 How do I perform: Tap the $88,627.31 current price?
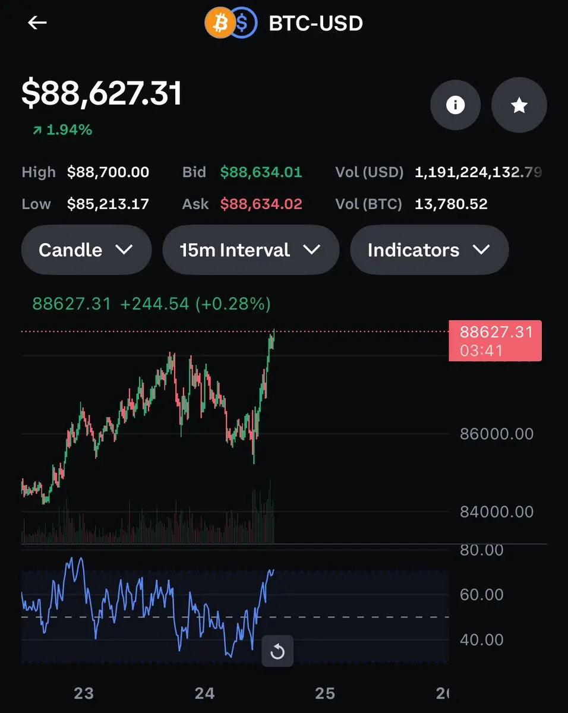point(102,94)
